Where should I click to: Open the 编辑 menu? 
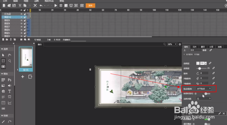point(15,1)
